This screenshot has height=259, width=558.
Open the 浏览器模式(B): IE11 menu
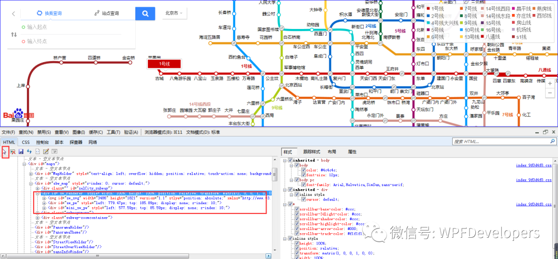coord(163,132)
